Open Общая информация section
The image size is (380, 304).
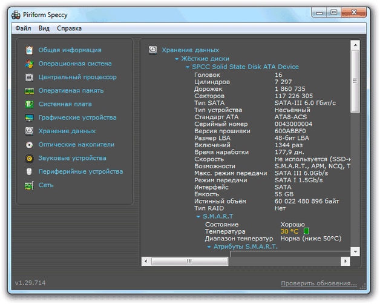click(x=70, y=50)
